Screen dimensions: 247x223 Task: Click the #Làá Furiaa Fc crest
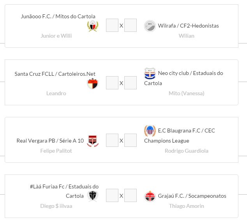[x=93, y=196]
